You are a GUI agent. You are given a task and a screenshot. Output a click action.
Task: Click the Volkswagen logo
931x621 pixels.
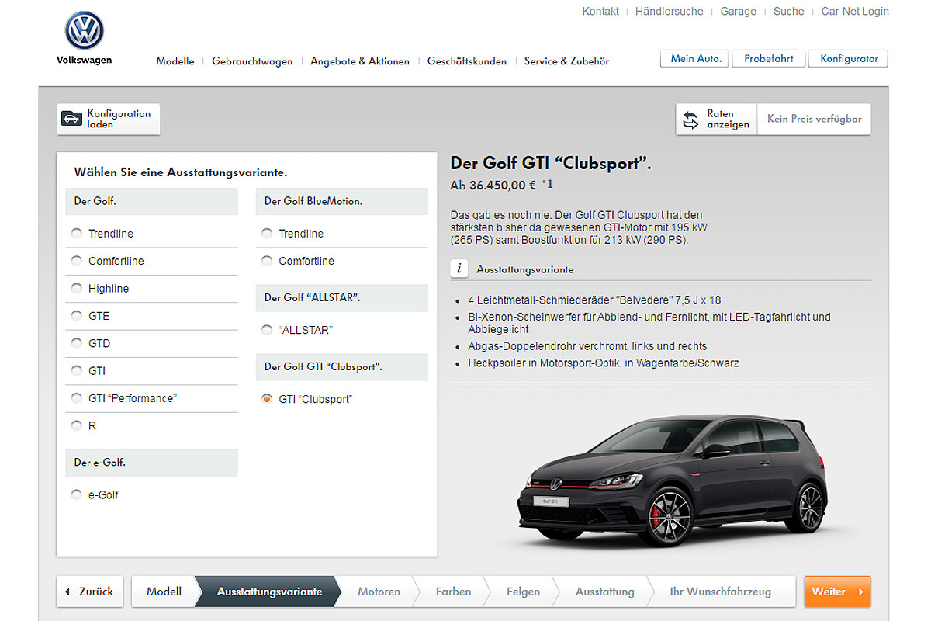pyautogui.click(x=84, y=31)
